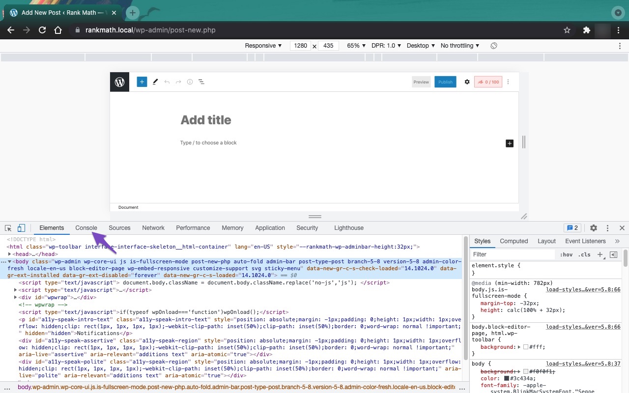629x393 pixels.
Task: Open the List View icon in the editor
Action: coord(201,82)
